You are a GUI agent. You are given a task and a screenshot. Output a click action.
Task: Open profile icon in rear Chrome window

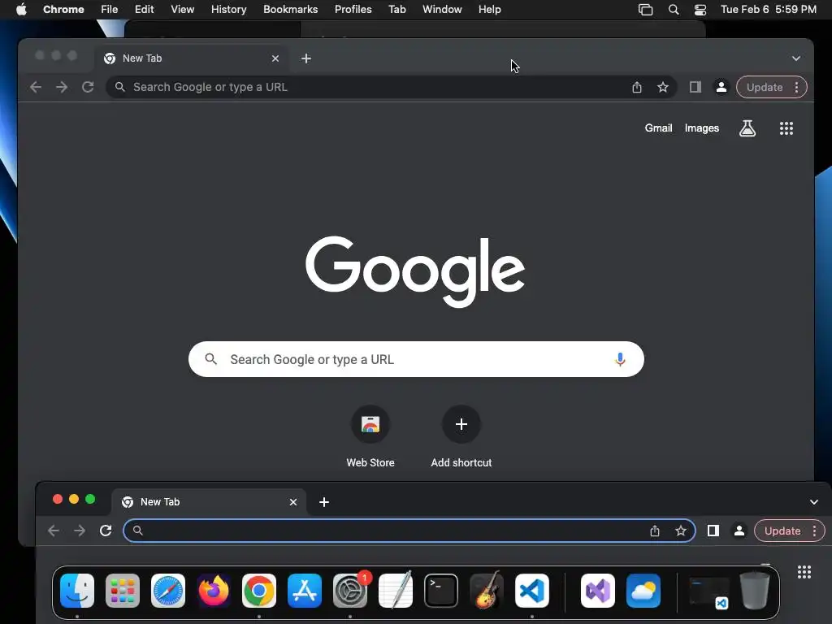click(721, 87)
